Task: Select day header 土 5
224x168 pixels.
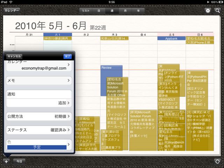Action: click(x=171, y=35)
